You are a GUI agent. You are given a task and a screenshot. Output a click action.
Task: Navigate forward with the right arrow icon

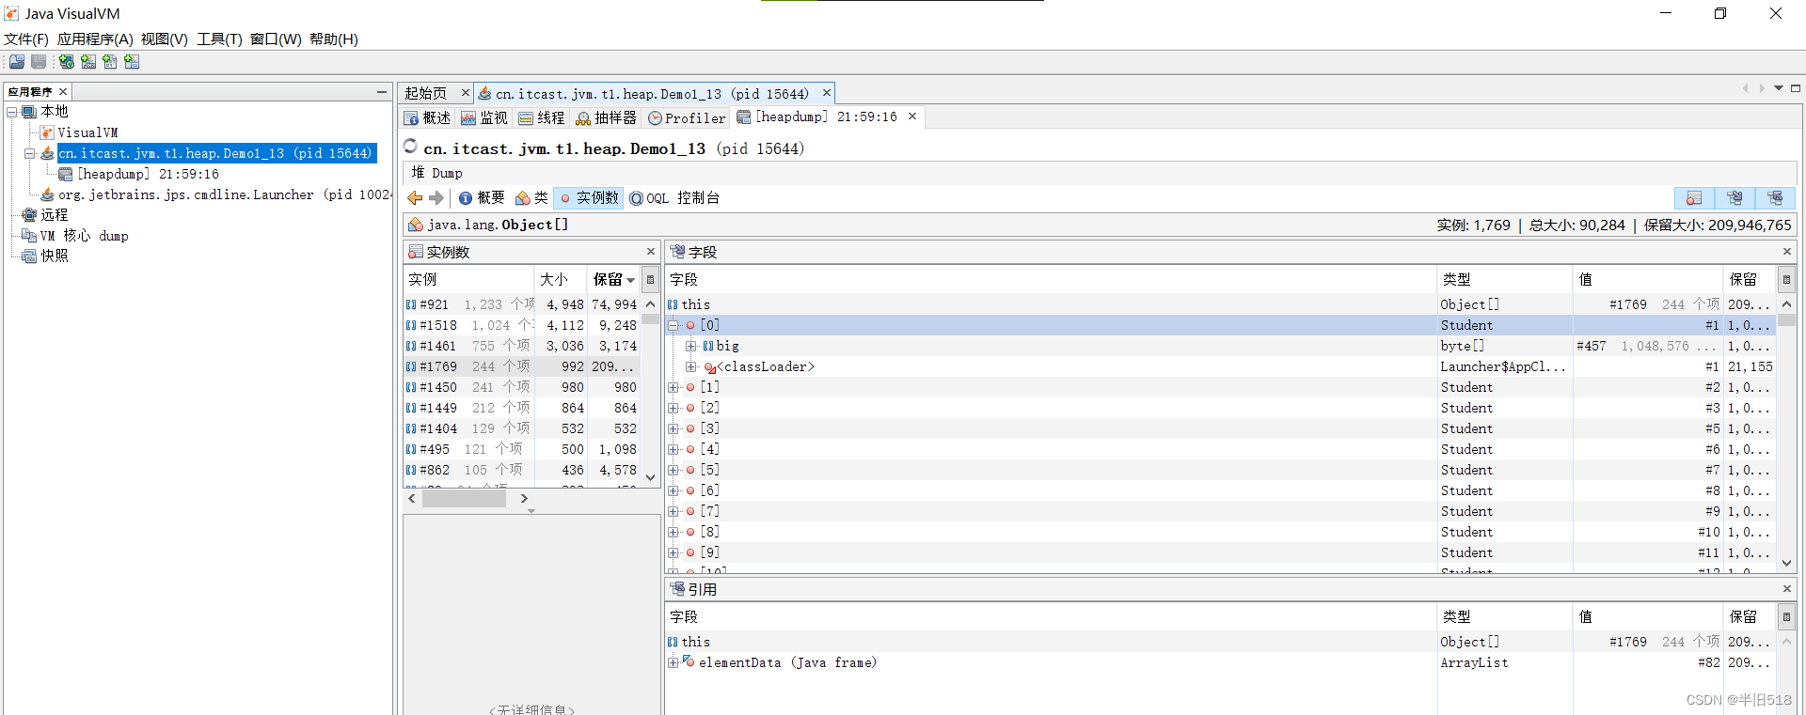click(436, 198)
